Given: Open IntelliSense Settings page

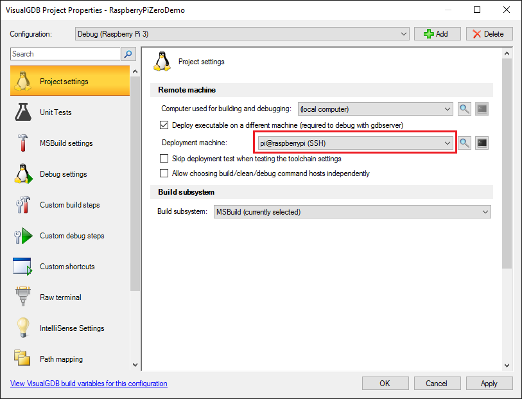Looking at the screenshot, I should coord(70,328).
